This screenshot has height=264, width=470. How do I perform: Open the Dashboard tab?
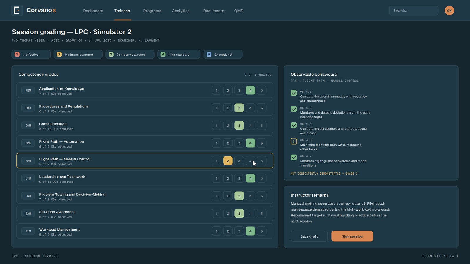93,11
